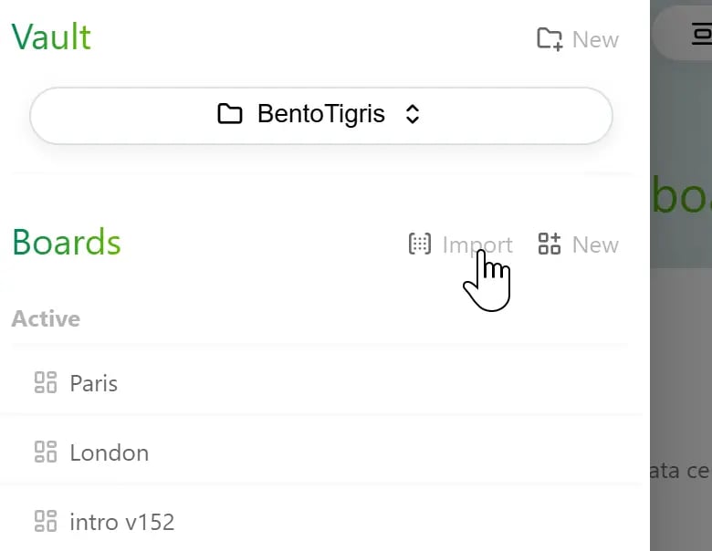Open the BentoTigris vault selector dropdown

click(321, 115)
